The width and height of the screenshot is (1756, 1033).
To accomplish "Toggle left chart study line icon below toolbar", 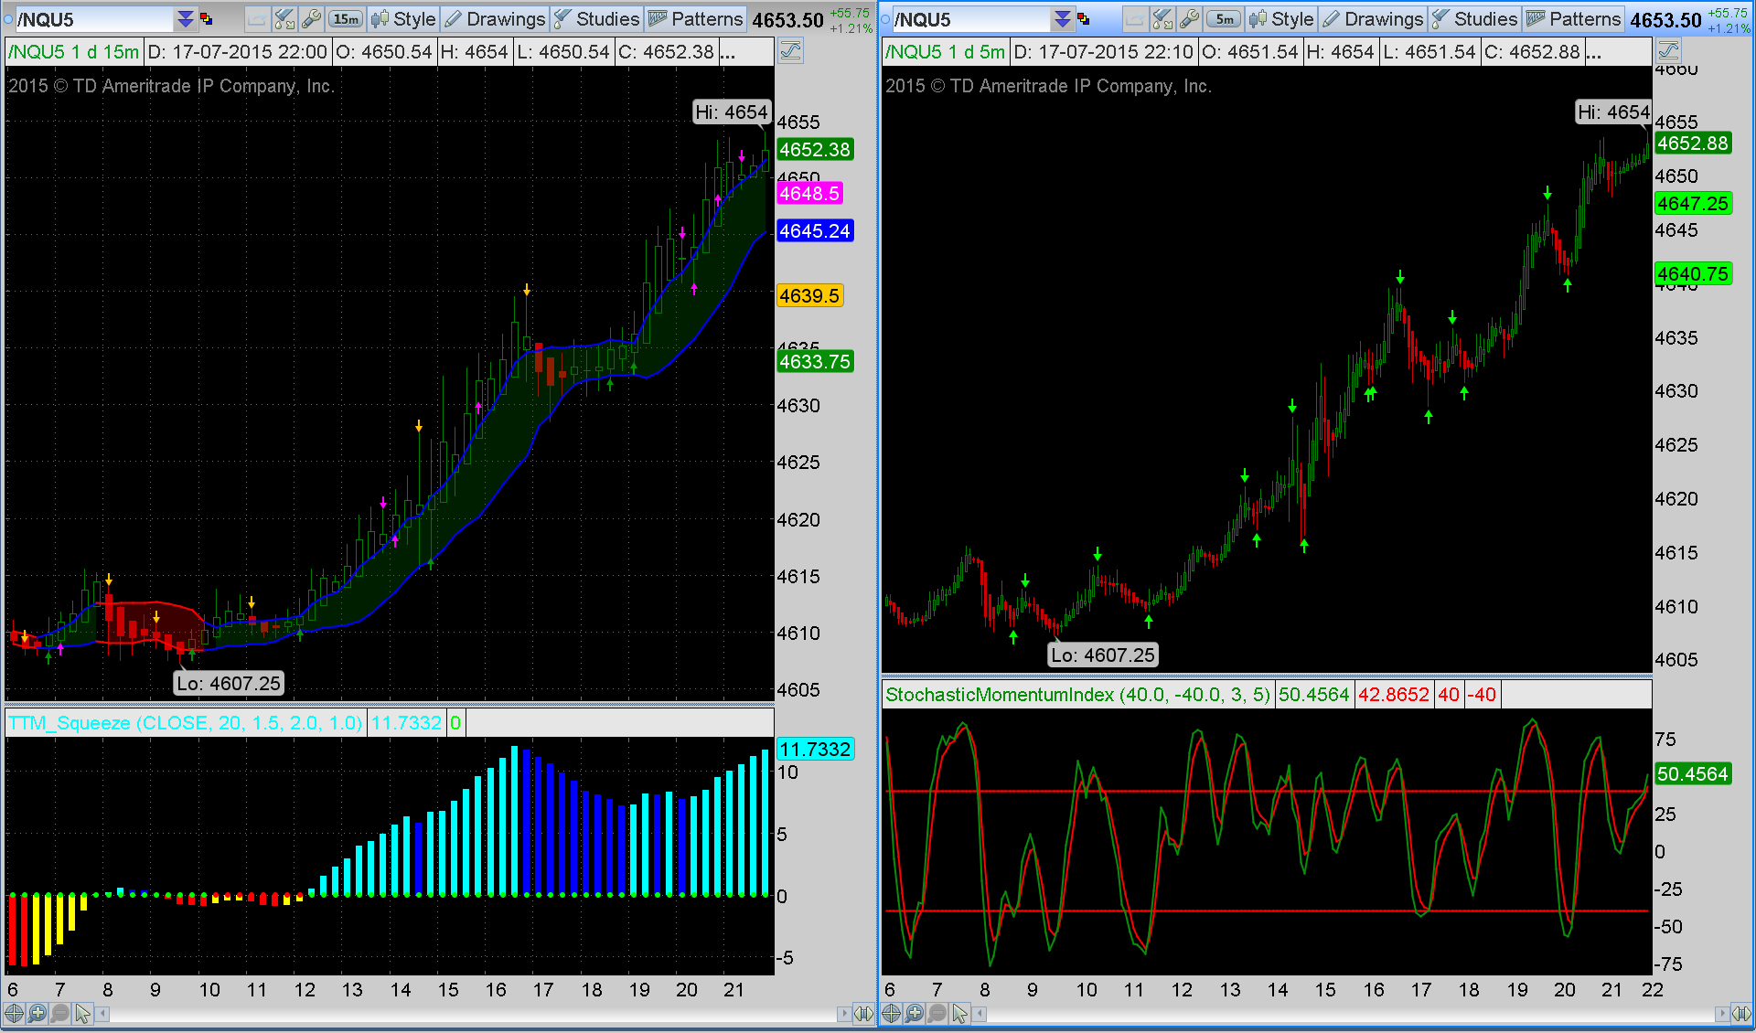I will (x=790, y=51).
